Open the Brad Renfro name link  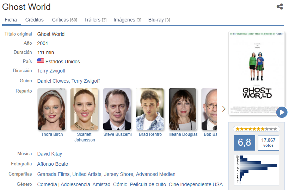(x=150, y=134)
